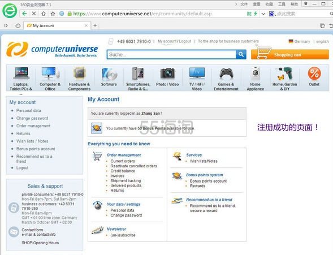Click the phone icon in Sales & support
The height and width of the screenshot is (255, 333).
(14, 208)
